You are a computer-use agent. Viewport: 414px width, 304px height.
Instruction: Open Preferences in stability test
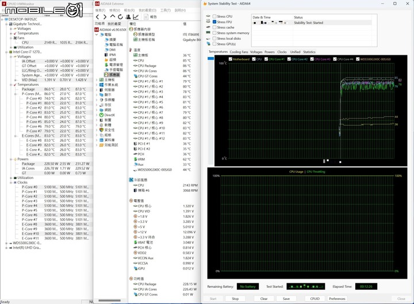(337, 299)
